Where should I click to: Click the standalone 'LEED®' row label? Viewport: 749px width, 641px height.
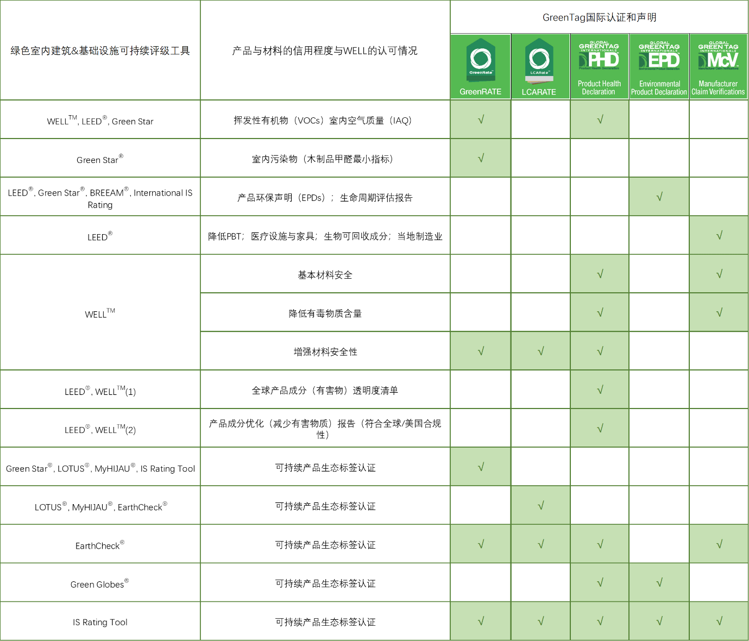(100, 236)
